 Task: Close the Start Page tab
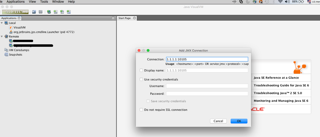[134, 18]
